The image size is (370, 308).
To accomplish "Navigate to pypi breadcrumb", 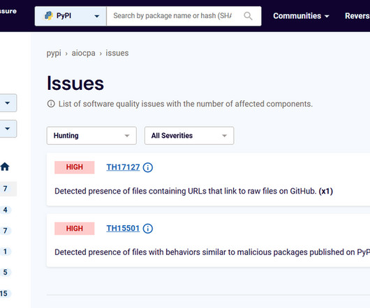I will 54,53.
